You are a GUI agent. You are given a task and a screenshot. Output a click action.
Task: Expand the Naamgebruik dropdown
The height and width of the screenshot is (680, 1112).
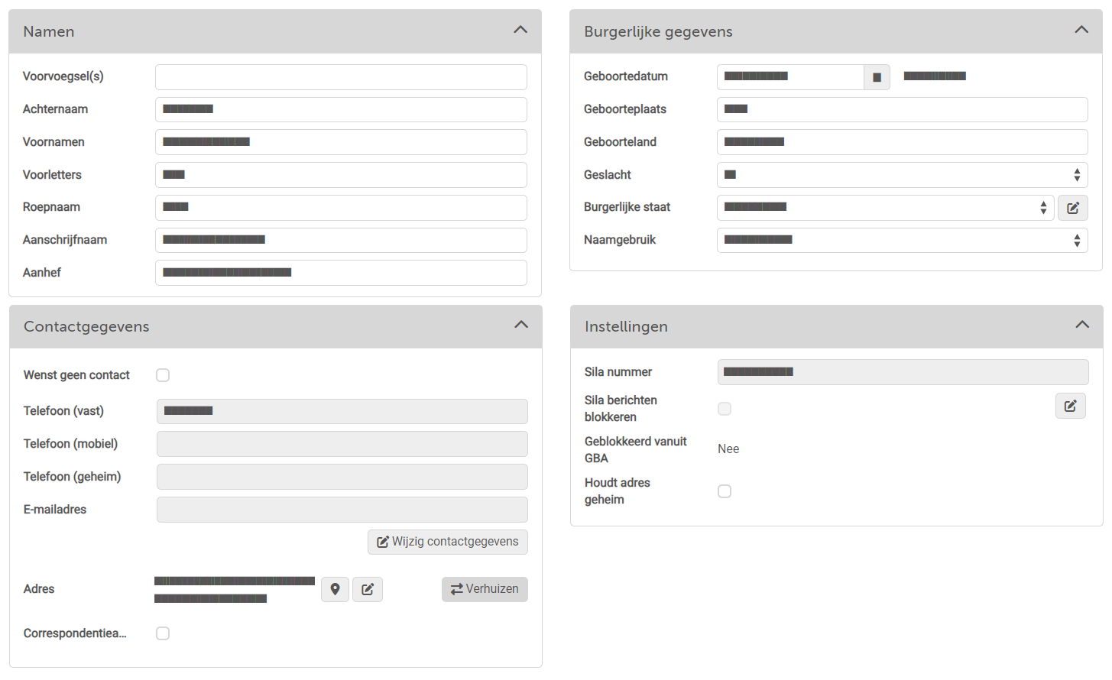click(902, 241)
